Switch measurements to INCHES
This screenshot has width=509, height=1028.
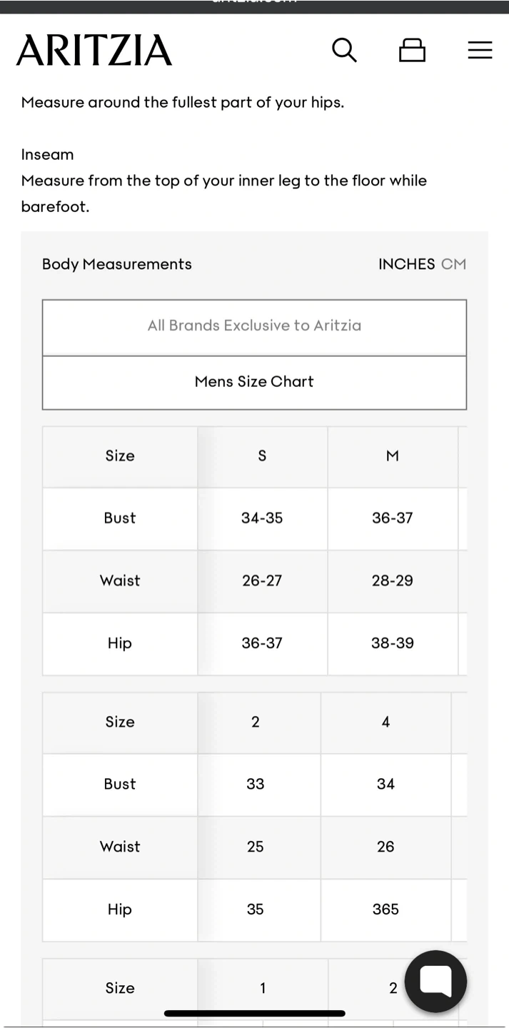[406, 264]
